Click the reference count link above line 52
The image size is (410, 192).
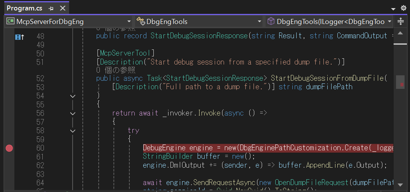(116, 70)
